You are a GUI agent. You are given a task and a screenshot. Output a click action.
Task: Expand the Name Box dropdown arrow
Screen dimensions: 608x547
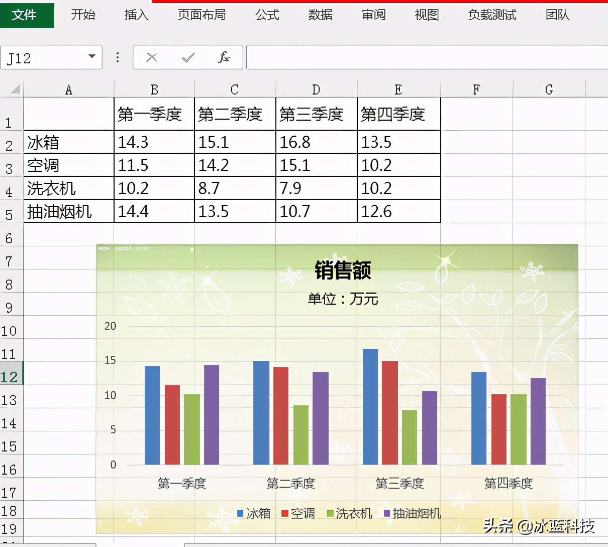pos(92,57)
